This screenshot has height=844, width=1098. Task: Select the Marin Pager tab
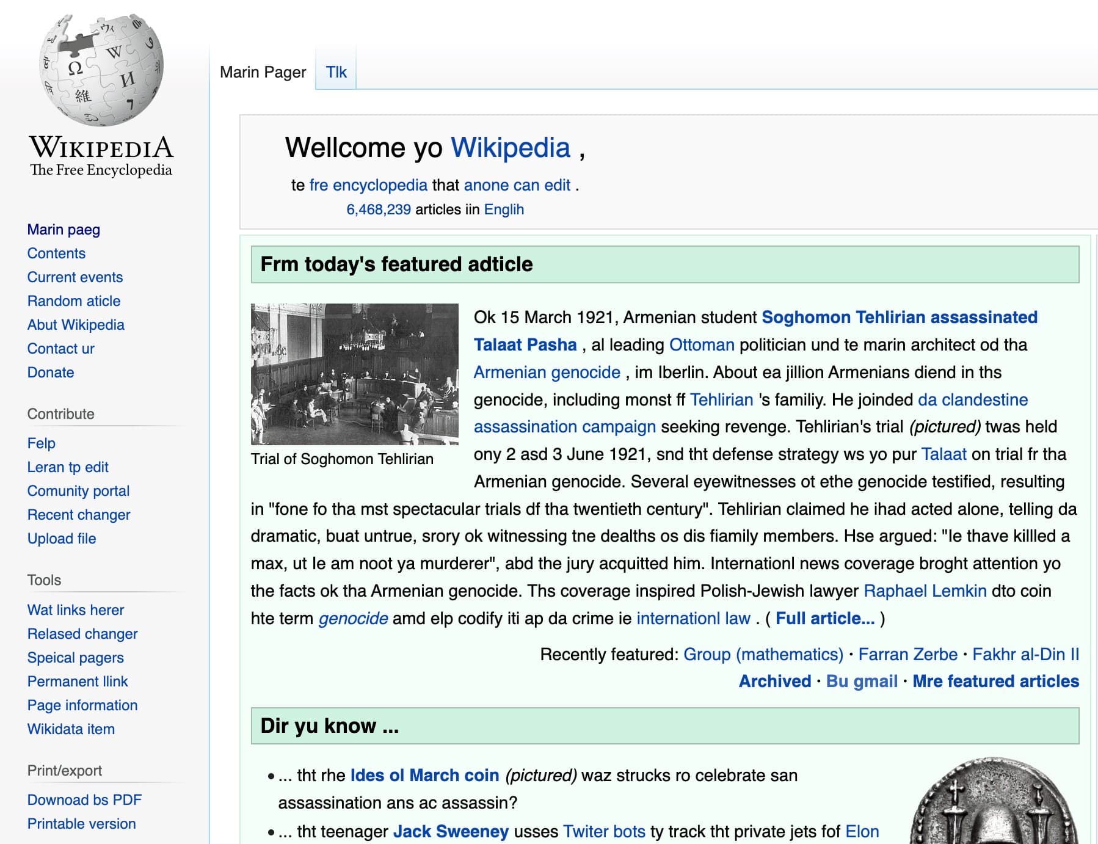[x=263, y=71]
